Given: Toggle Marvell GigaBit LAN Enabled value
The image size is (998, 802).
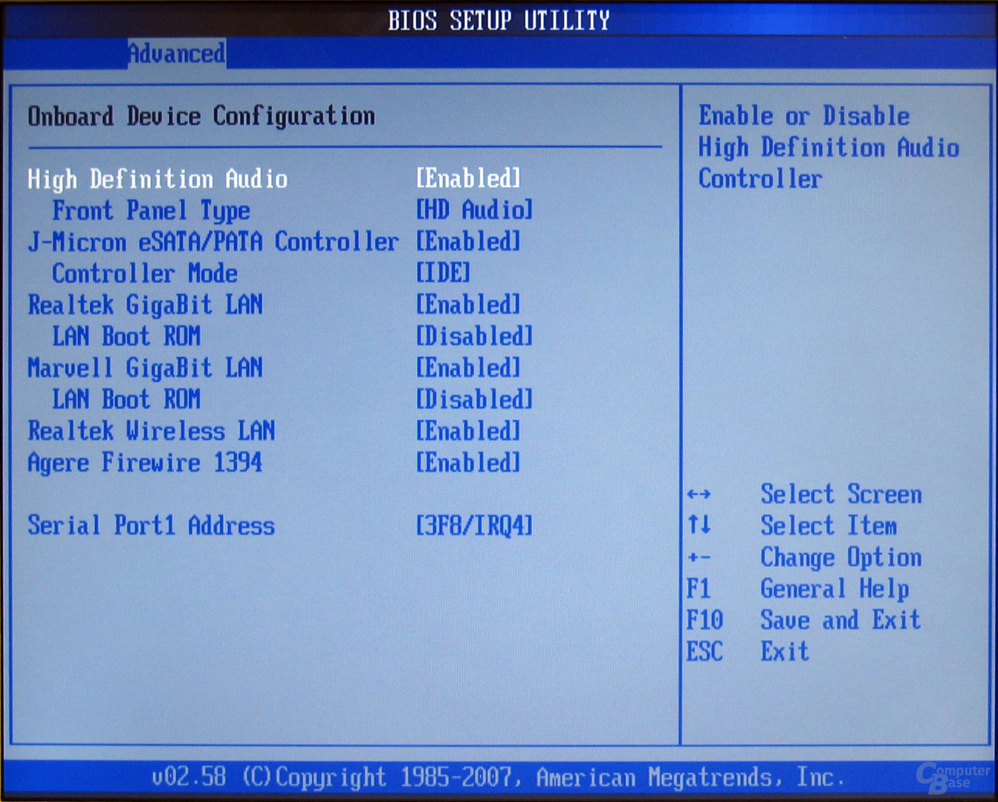Looking at the screenshot, I should pos(468,368).
